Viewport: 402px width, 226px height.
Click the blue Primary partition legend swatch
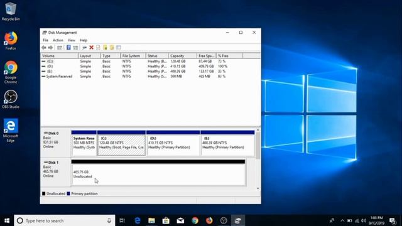(x=68, y=194)
